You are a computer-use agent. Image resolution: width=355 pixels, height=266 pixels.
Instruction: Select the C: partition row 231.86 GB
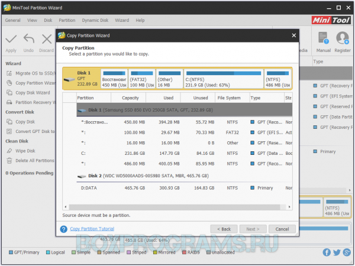(184, 153)
